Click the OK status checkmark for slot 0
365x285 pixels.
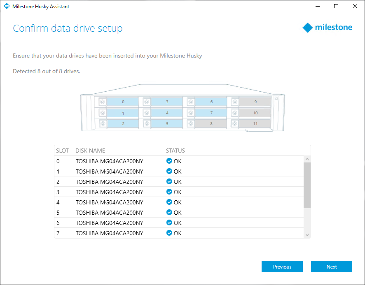point(169,161)
